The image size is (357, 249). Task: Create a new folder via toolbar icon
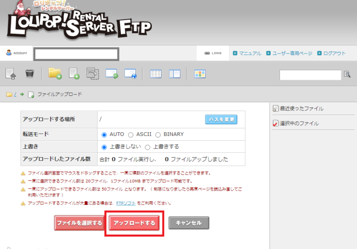pos(55,74)
